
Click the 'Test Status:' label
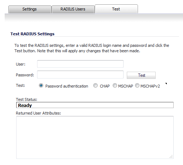coord(27,99)
